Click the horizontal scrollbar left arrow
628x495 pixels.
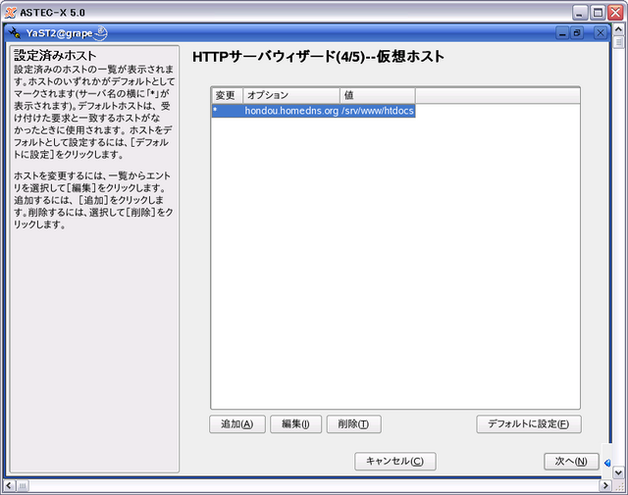pos(9,486)
